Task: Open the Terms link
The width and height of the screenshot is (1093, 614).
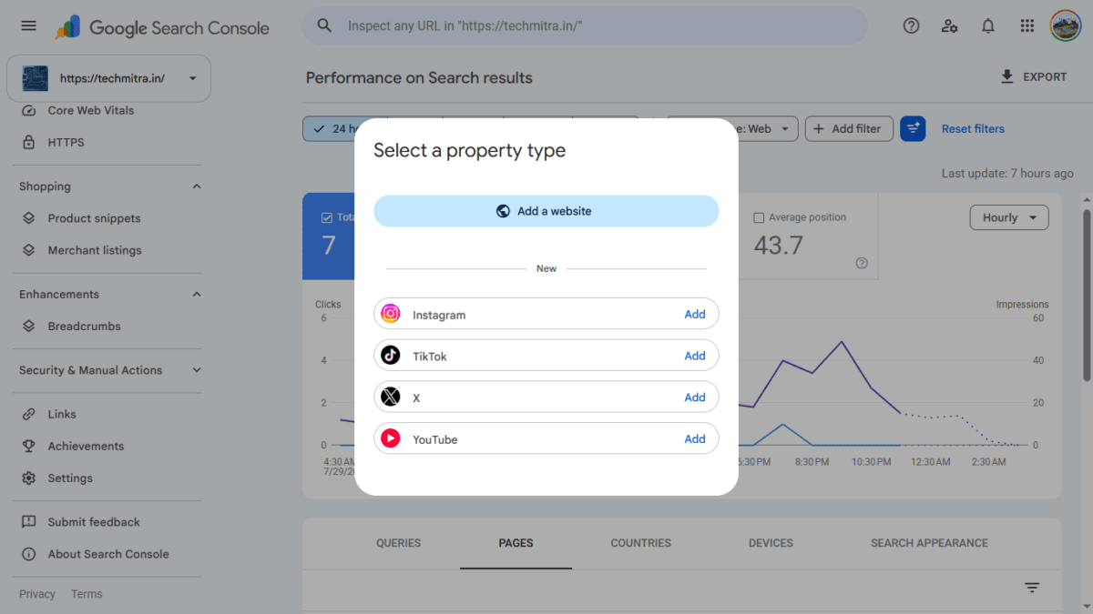Action: [87, 594]
